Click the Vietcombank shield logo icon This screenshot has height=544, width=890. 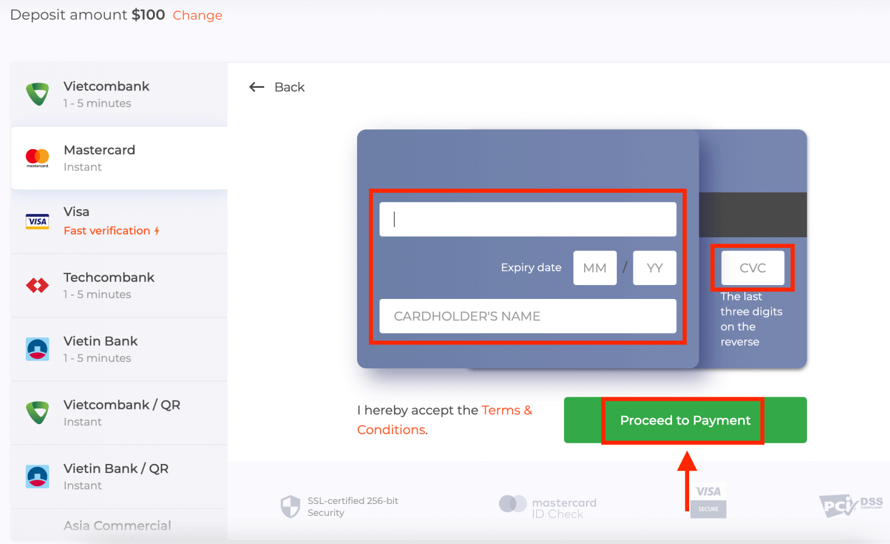(38, 94)
